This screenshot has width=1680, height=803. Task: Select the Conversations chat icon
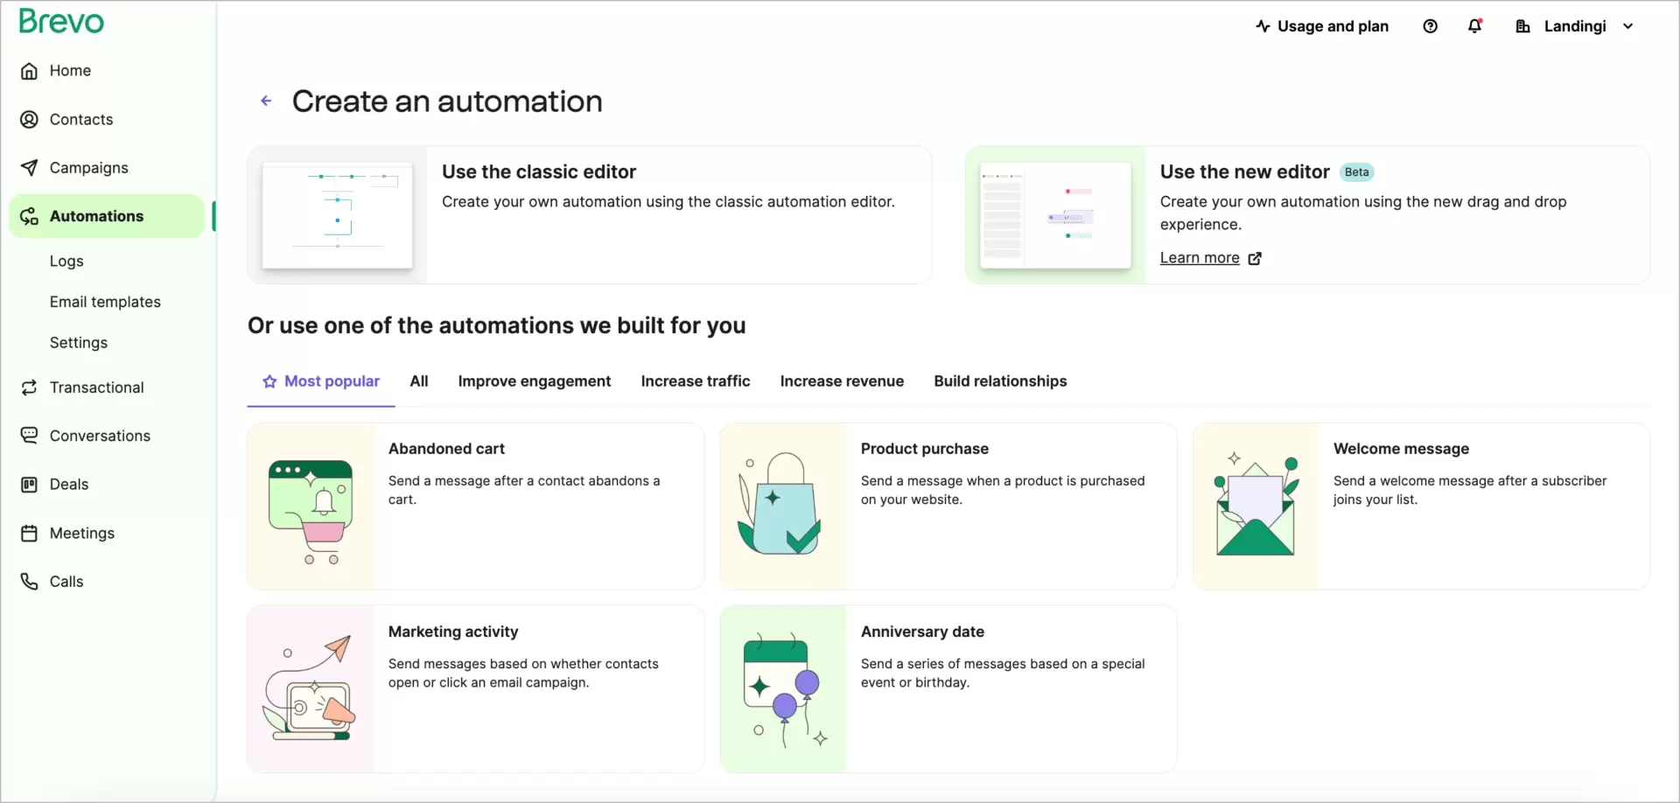click(30, 435)
